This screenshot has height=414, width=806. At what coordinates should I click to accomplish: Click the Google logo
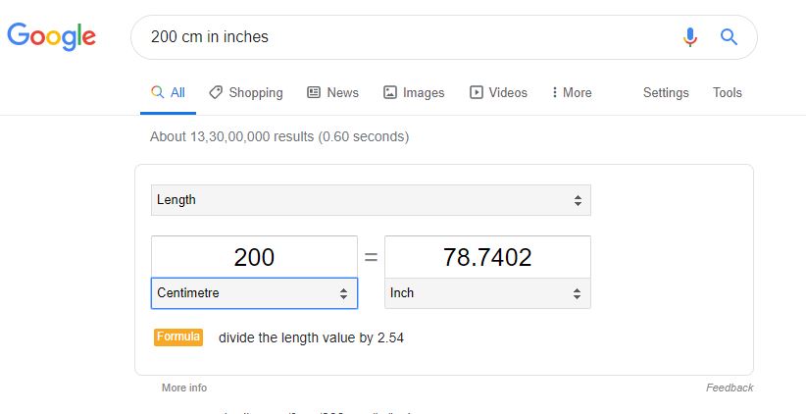tap(51, 36)
